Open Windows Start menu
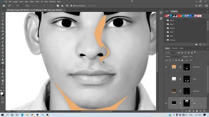 coord(2,115)
